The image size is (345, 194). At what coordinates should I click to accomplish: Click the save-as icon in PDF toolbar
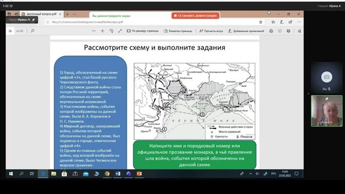288,31
